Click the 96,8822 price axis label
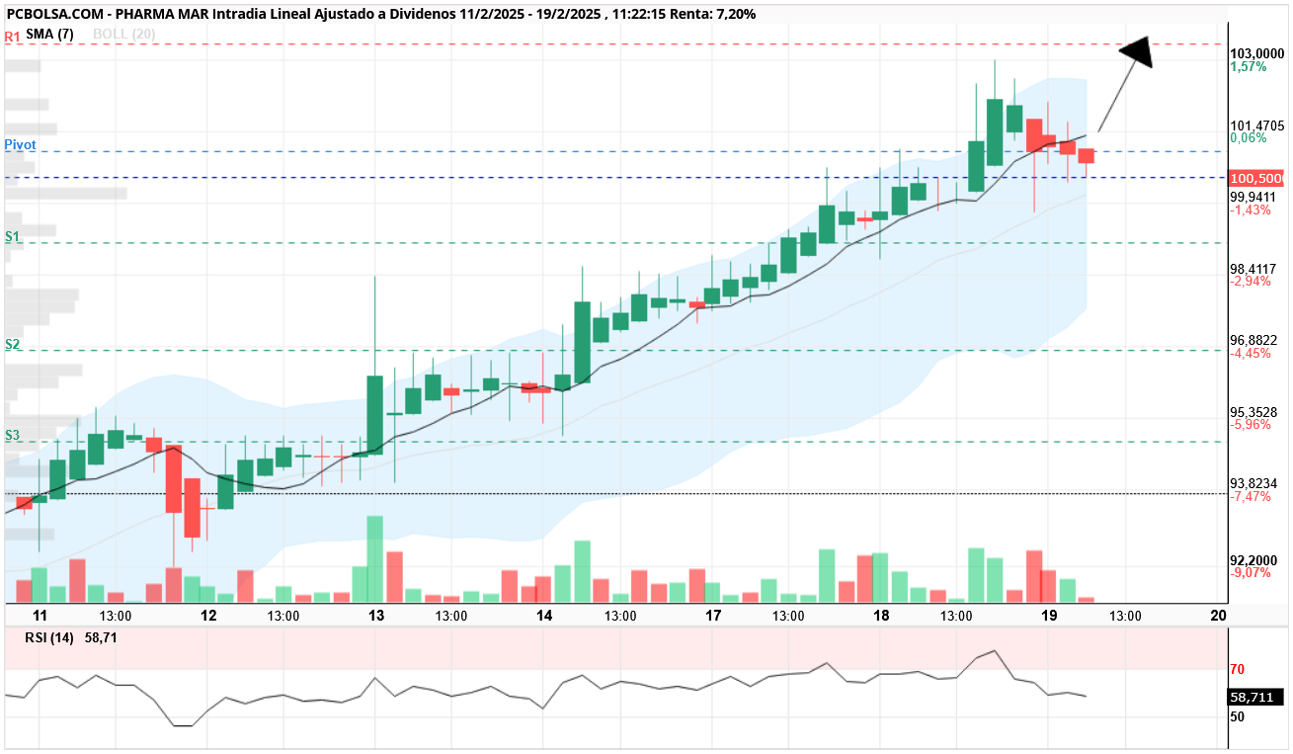This screenshot has width=1293, height=754. click(x=1253, y=340)
